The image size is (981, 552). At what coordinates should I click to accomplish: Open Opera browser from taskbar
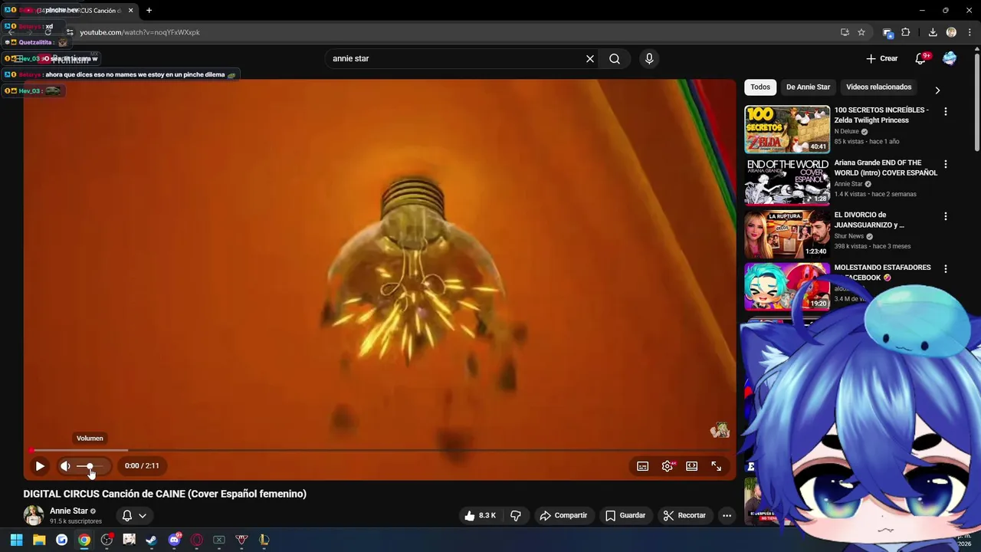[x=197, y=540]
